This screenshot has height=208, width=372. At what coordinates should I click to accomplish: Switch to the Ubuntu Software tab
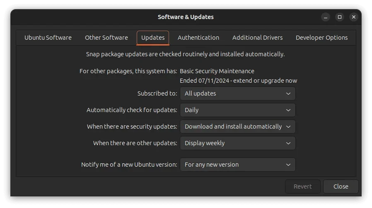(48, 38)
